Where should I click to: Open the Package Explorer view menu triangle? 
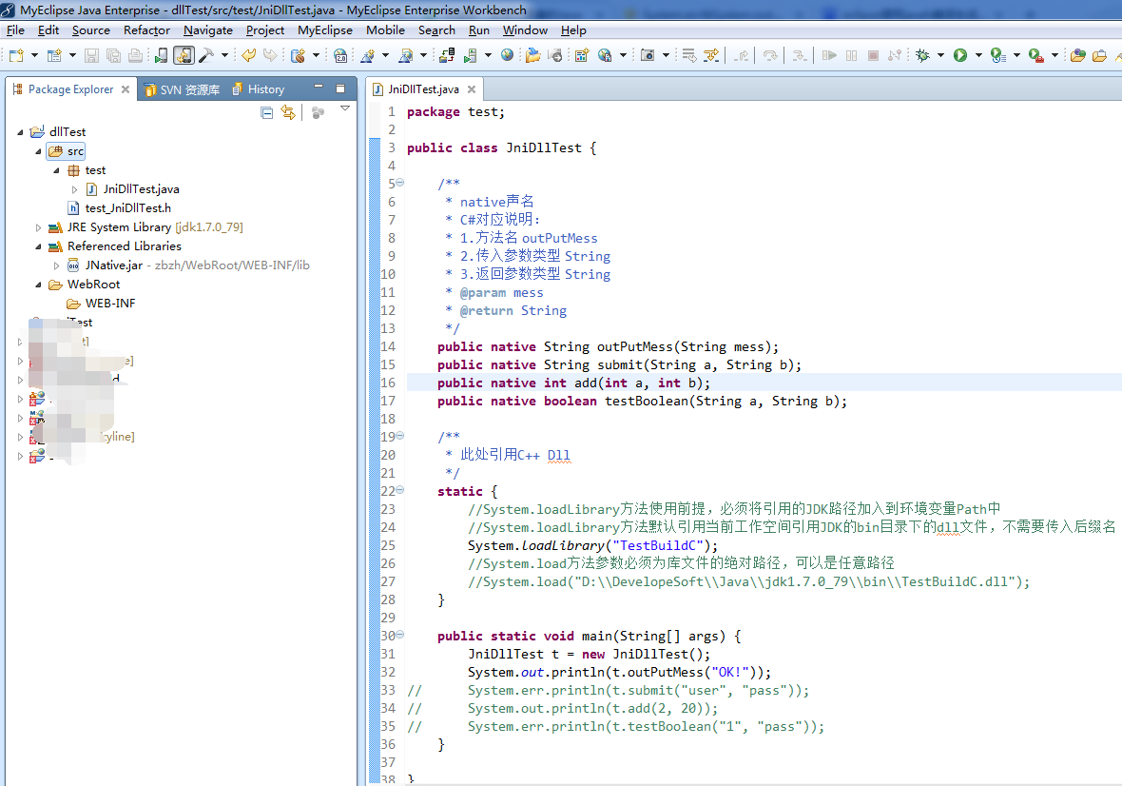(345, 108)
